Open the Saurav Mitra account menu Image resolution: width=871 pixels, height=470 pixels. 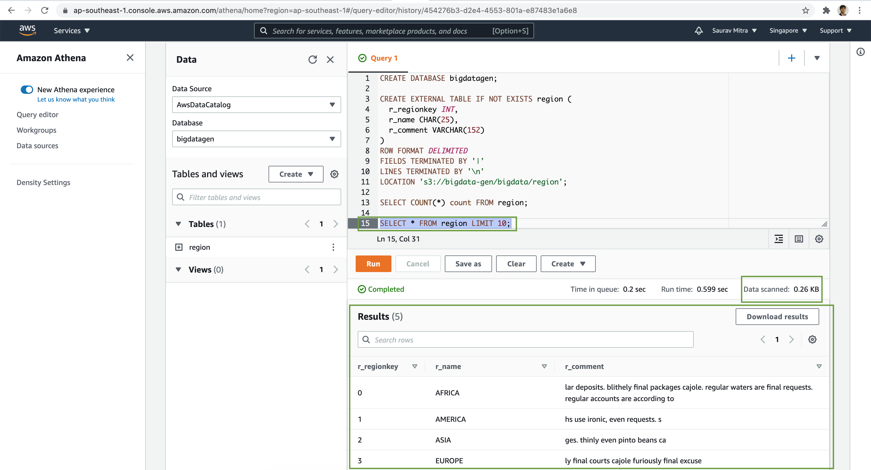click(734, 31)
